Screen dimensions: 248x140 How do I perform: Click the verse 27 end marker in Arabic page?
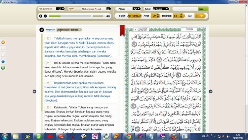(x=133, y=106)
